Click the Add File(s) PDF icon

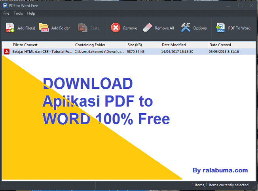[x=10, y=28]
